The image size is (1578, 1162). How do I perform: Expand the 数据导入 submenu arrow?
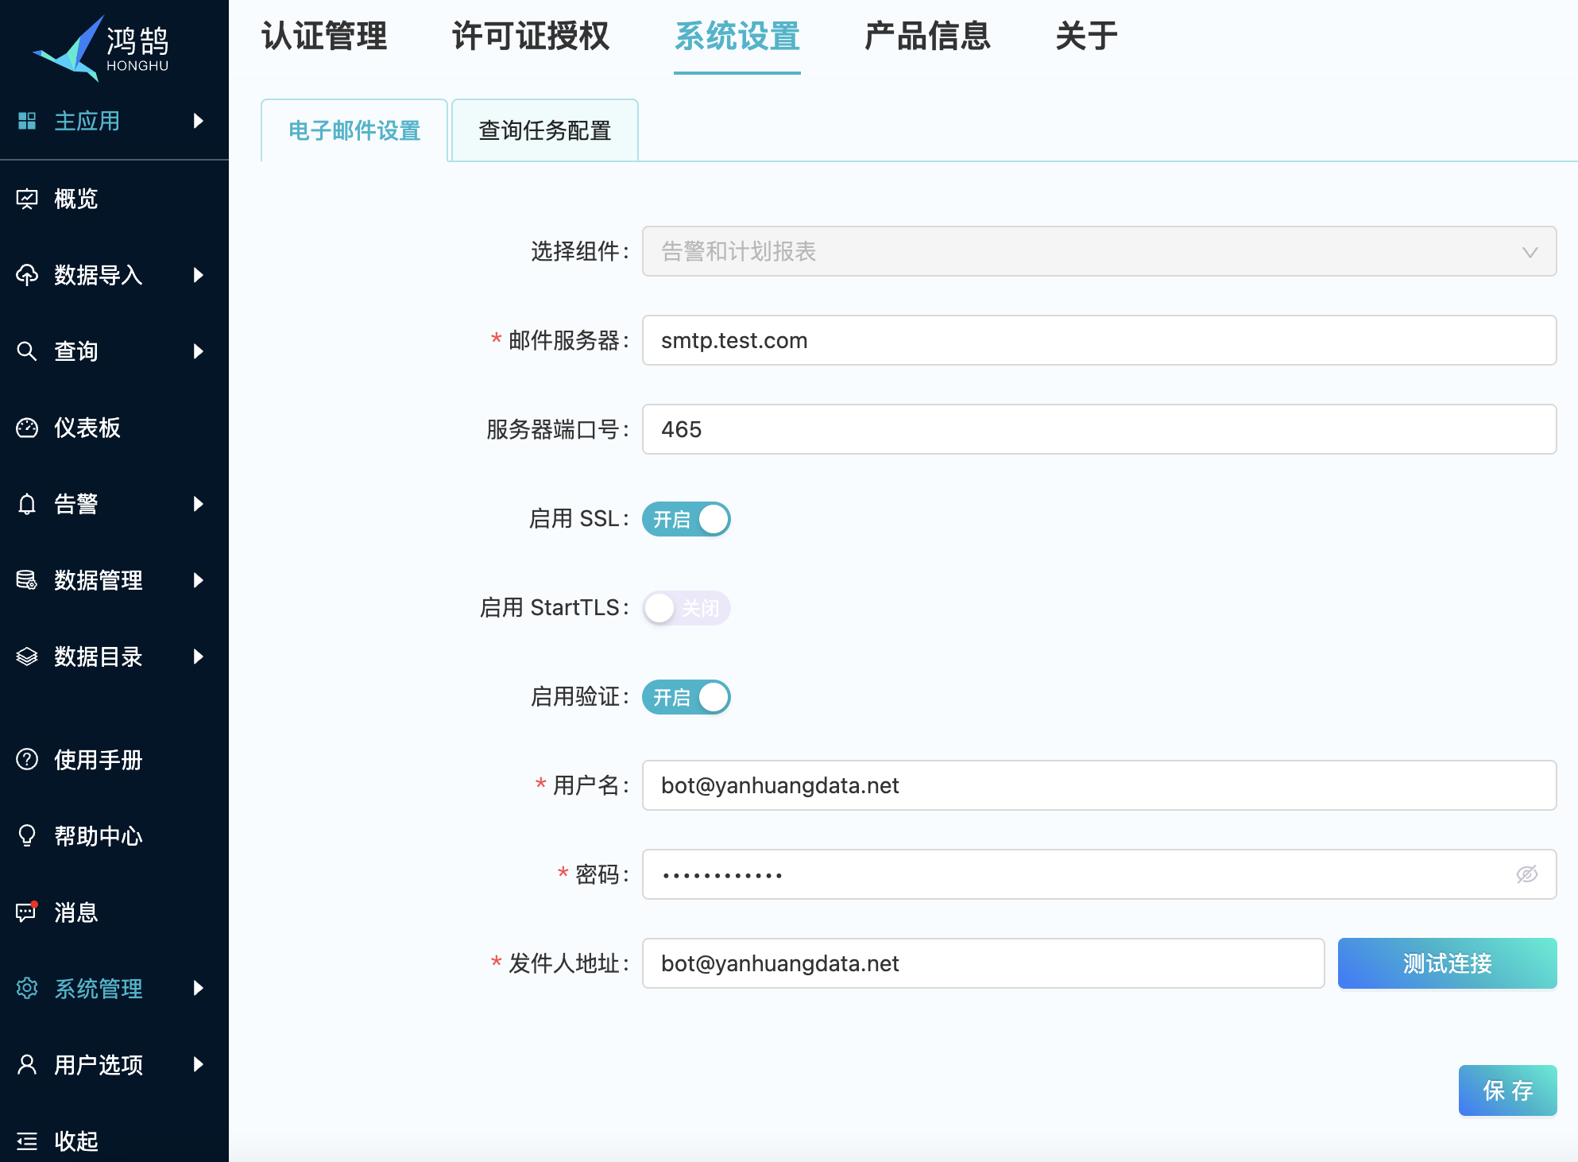199,275
